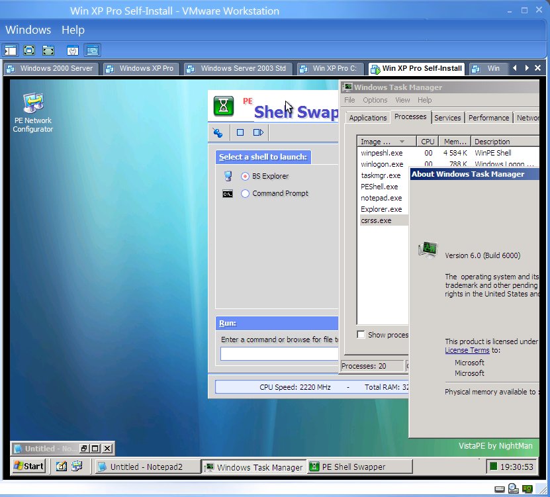Click the taskbar clock 19:30:53
550x497 pixels.
516,467
